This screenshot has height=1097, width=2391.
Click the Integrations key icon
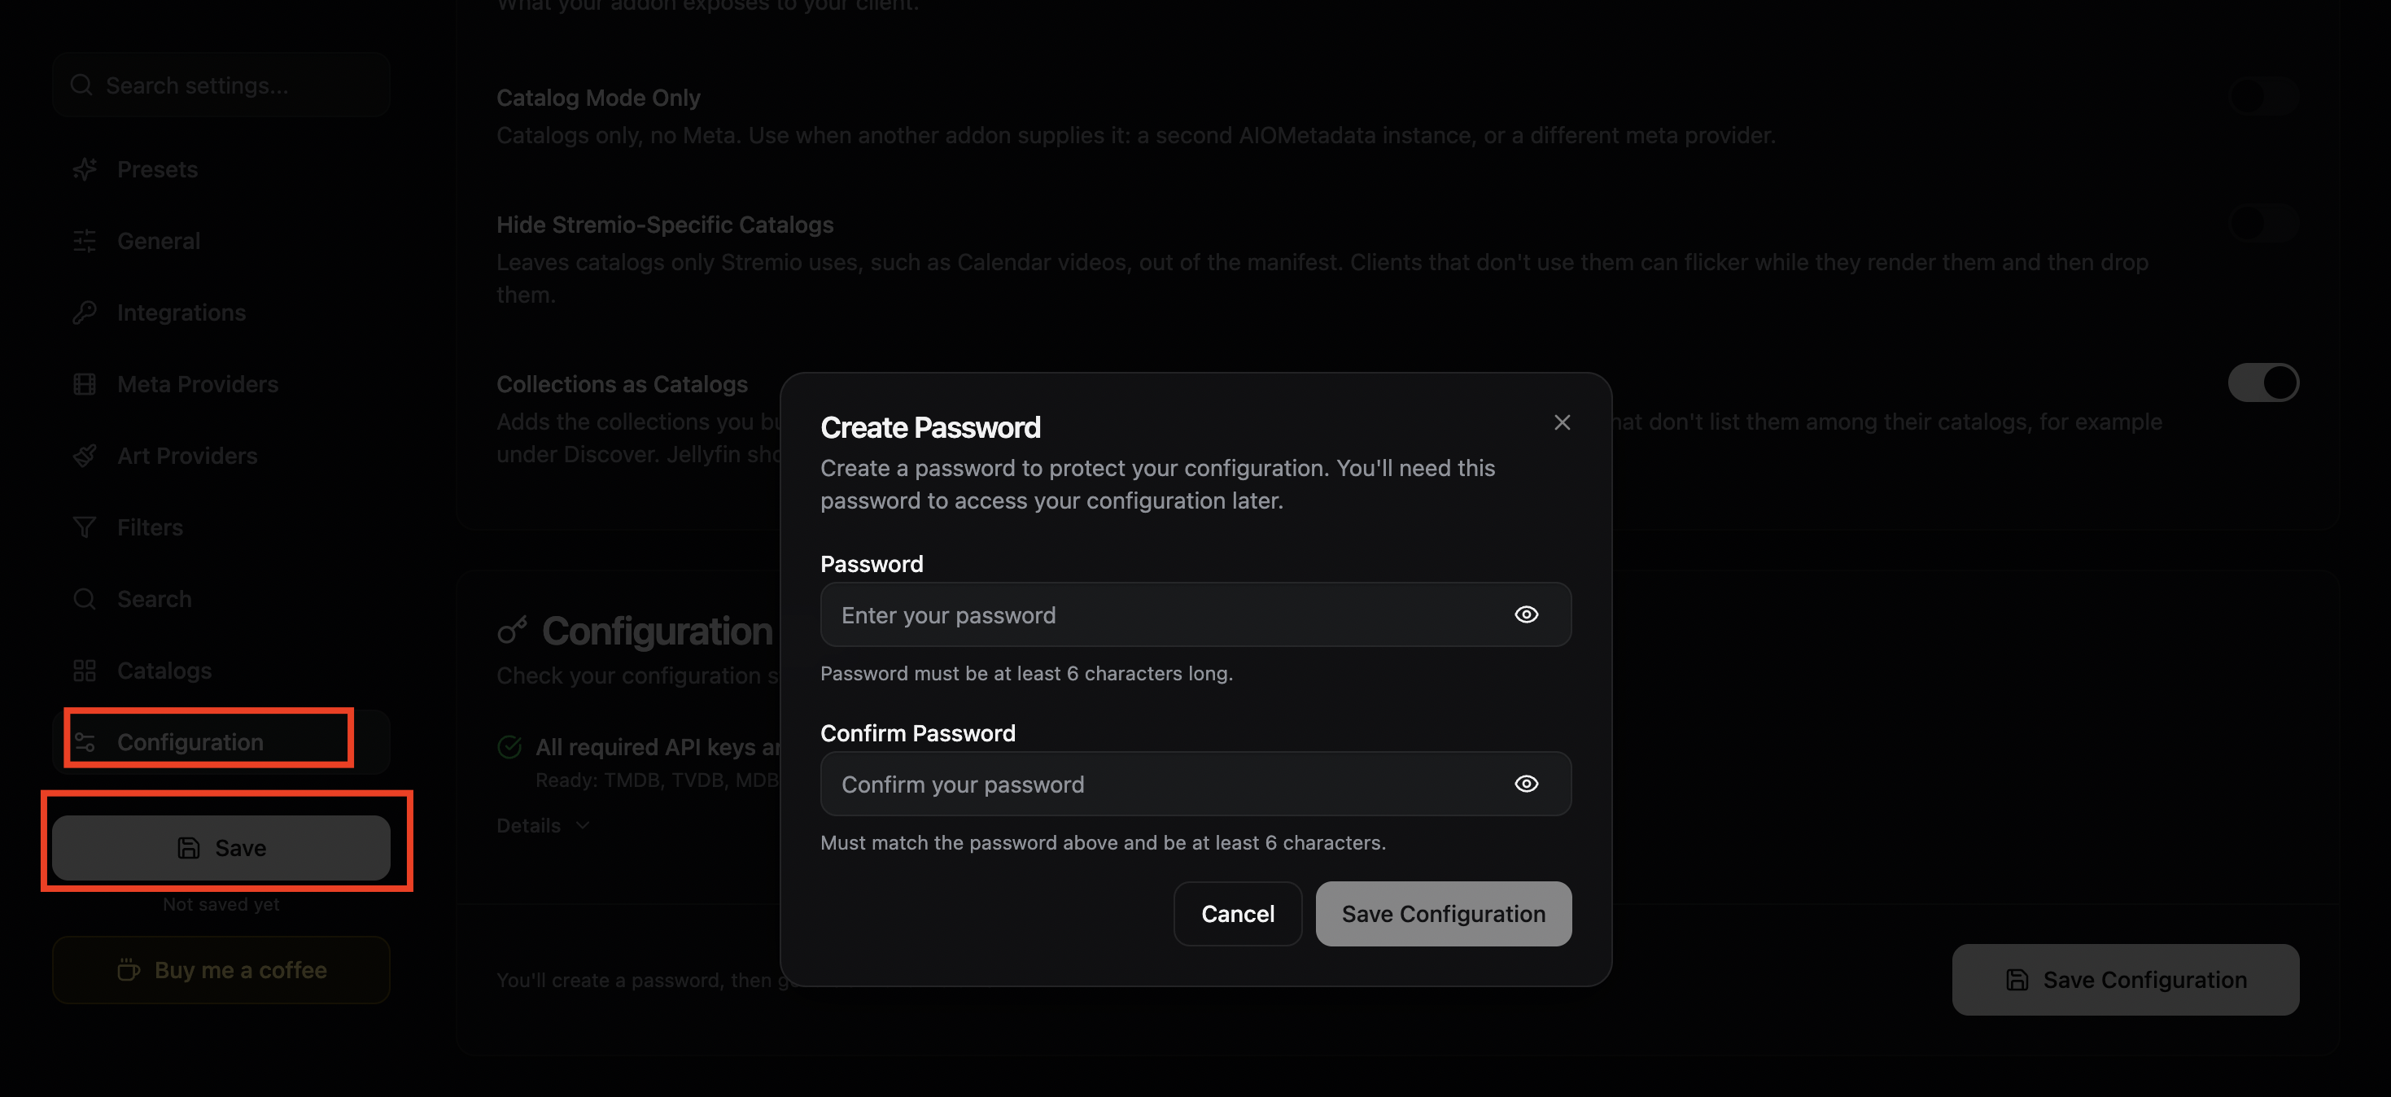click(85, 312)
